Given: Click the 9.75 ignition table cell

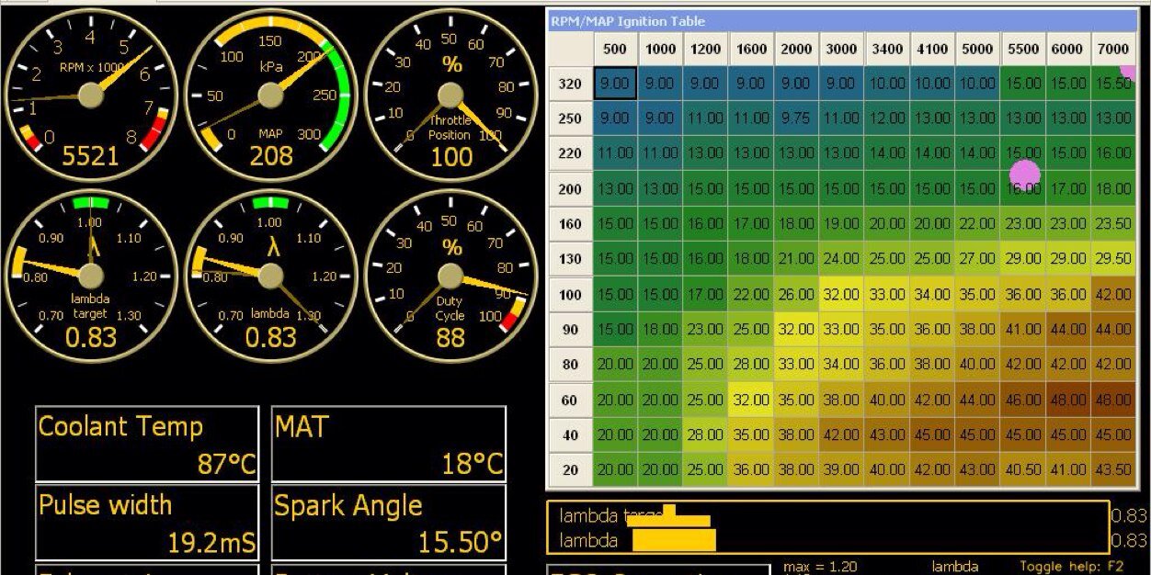Looking at the screenshot, I should tap(796, 118).
